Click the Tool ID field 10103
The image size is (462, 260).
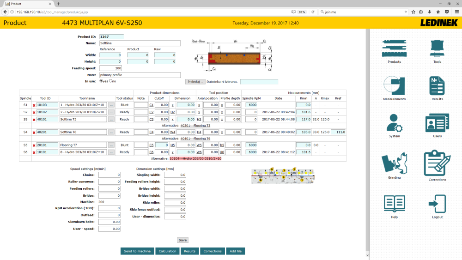[47, 105]
